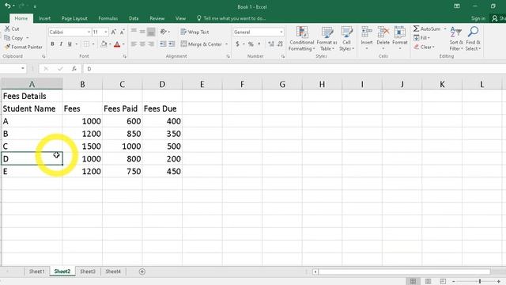Apply red font color A
Viewport: 506px width, 285px height.
(117, 44)
